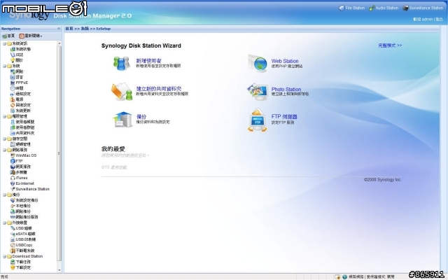Open the FTP tree item under network services
The height and width of the screenshot is (280, 448).
coord(19,161)
